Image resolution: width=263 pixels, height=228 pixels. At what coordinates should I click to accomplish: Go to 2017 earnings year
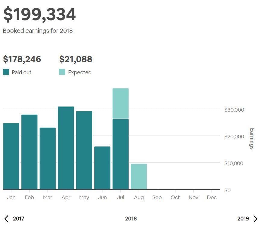(18, 219)
